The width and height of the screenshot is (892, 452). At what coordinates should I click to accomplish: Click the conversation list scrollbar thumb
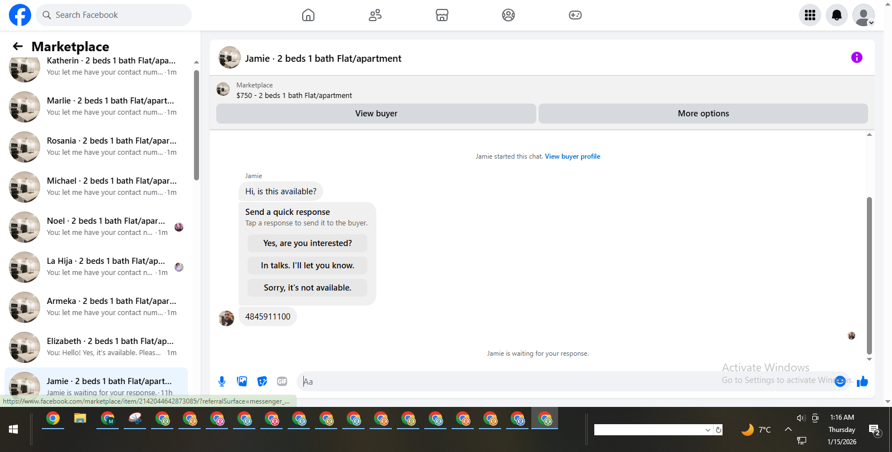196,125
